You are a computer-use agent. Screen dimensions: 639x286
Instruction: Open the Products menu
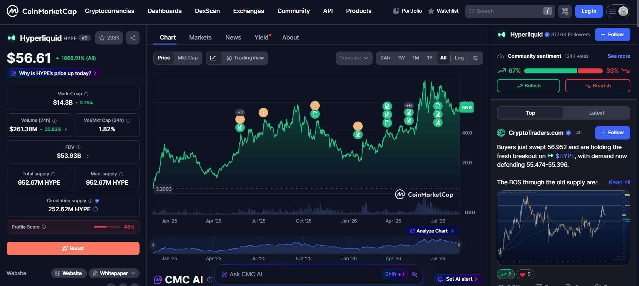point(359,11)
